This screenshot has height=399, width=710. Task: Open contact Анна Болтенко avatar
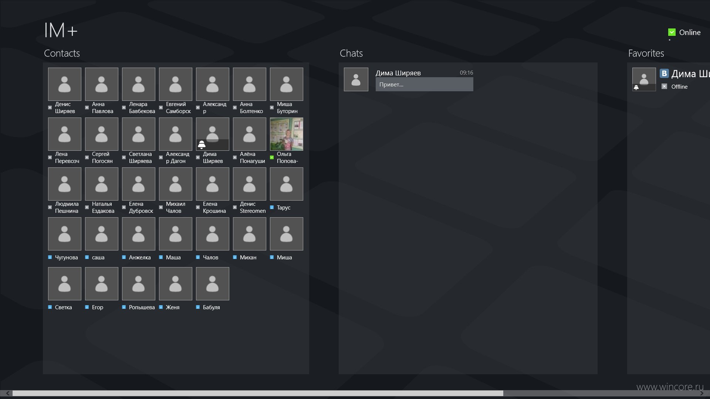(249, 84)
